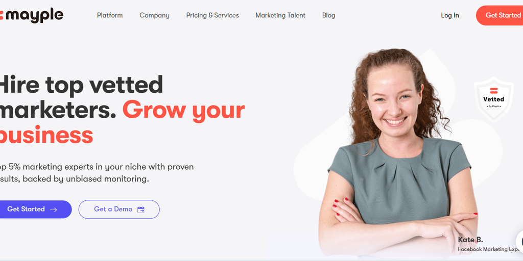Screen dimensions: 523x261
Task: Click the red equals symbol above Vetted
Action: [x=494, y=90]
